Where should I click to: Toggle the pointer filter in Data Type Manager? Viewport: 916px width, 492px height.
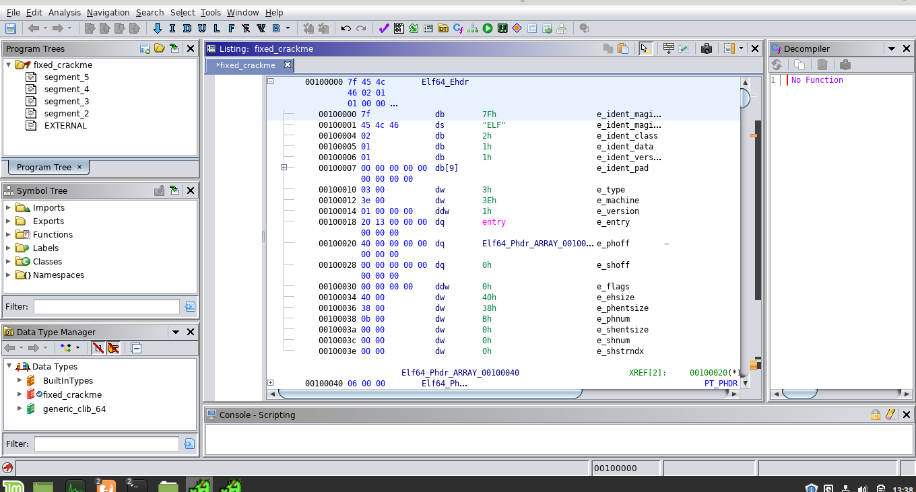[x=113, y=348]
